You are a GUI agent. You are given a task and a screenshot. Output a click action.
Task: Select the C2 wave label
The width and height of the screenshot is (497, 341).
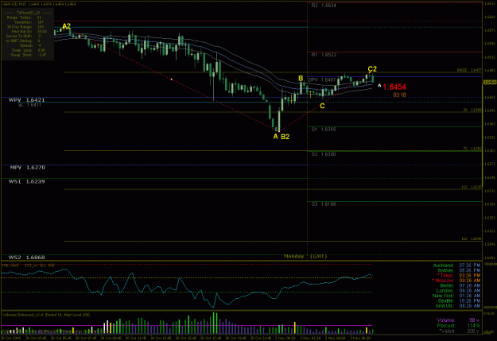[x=372, y=69]
